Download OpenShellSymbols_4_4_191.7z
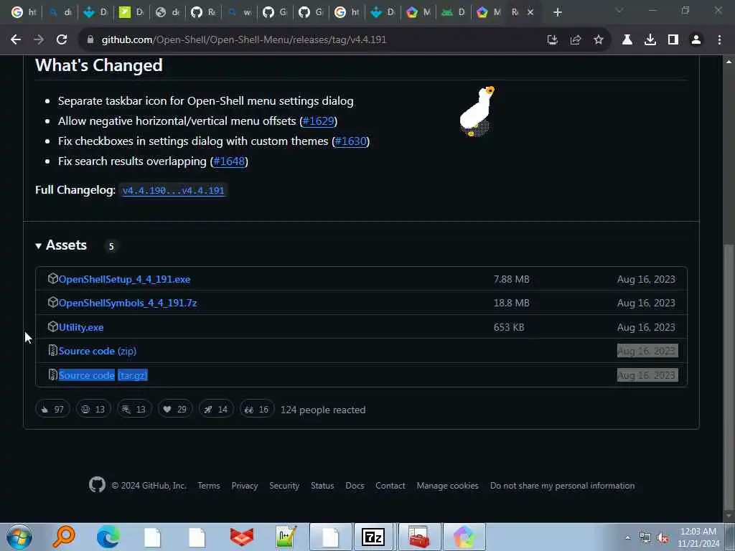The height and width of the screenshot is (551, 735). click(128, 303)
